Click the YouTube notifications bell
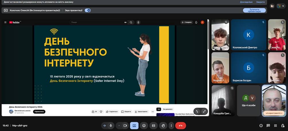288x131 pixels. coord(196,22)
